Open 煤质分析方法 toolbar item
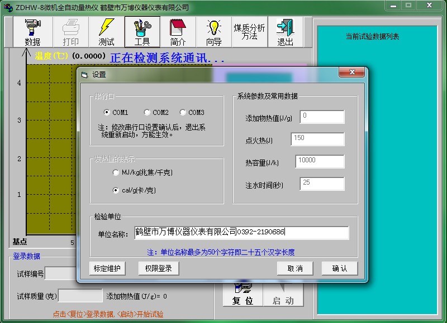447x323 pixels. point(249,32)
